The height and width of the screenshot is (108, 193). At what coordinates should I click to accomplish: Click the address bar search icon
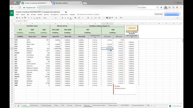[157, 7]
